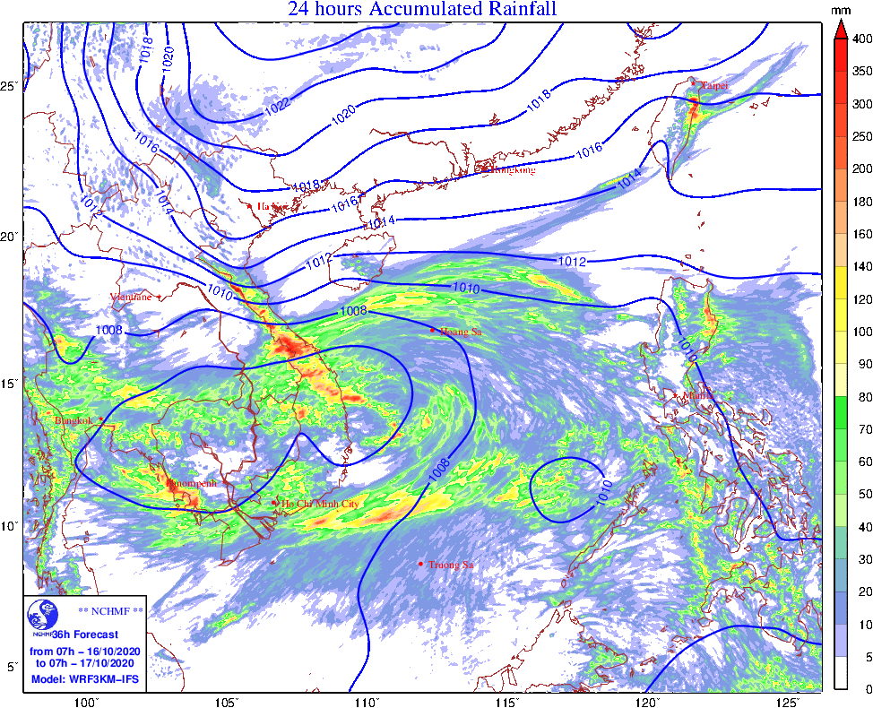The image size is (873, 708).
Task: Click the Ha Noi city marker
Action: (x=250, y=206)
